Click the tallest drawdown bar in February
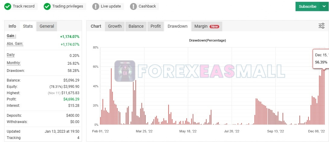The image size is (329, 142). (111, 96)
